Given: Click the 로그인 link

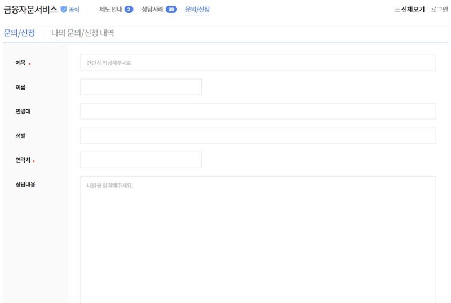Looking at the screenshot, I should 439,10.
